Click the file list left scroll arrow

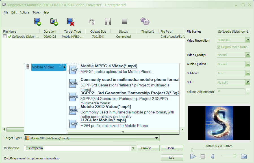click(x=4, y=129)
